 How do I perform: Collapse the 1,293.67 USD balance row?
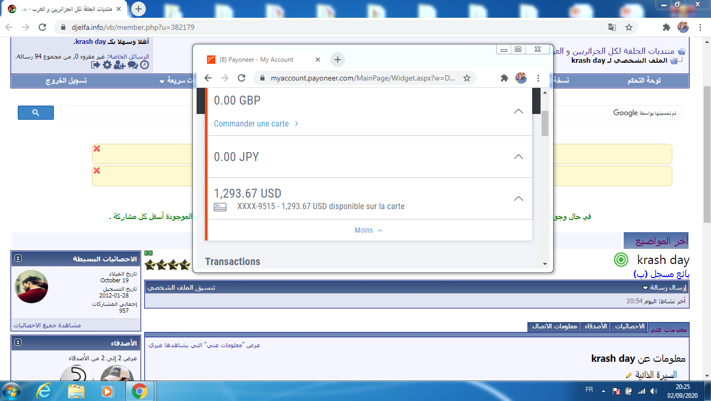(518, 198)
